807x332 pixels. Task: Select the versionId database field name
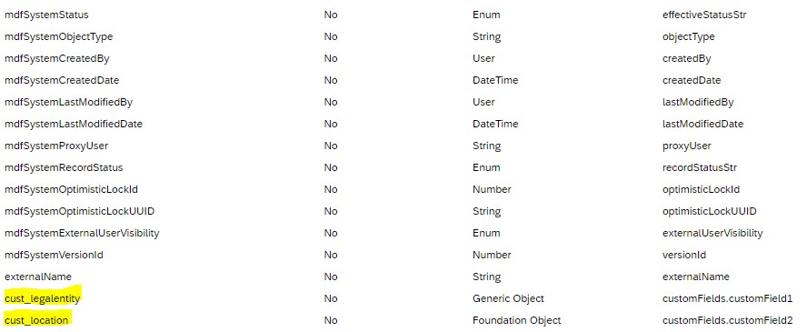click(x=684, y=255)
